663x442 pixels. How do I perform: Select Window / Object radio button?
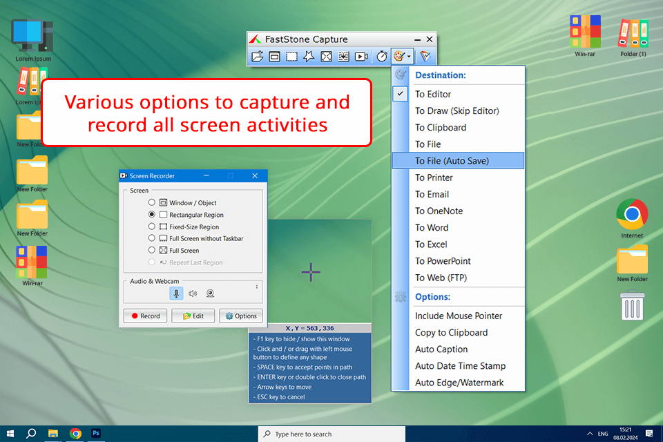[x=151, y=202]
